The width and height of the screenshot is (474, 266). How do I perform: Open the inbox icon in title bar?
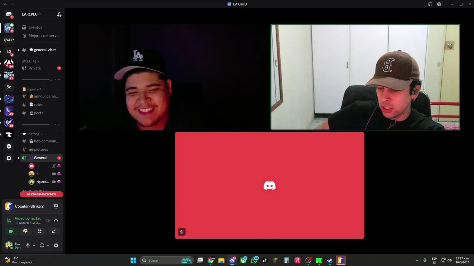[x=430, y=4]
